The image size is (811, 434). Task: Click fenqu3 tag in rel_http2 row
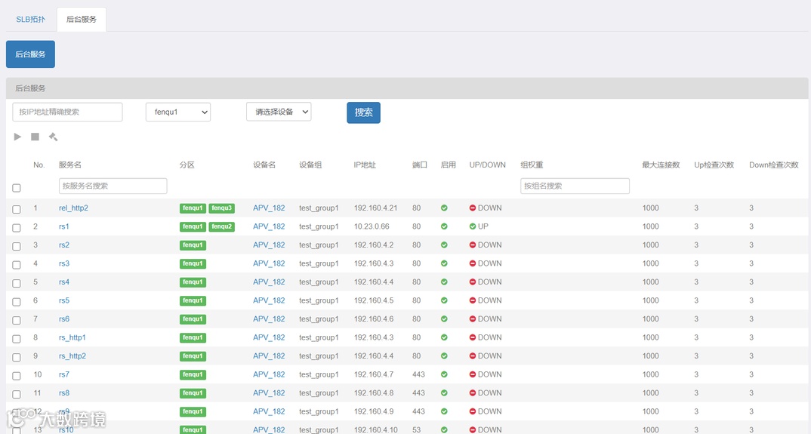[221, 208]
